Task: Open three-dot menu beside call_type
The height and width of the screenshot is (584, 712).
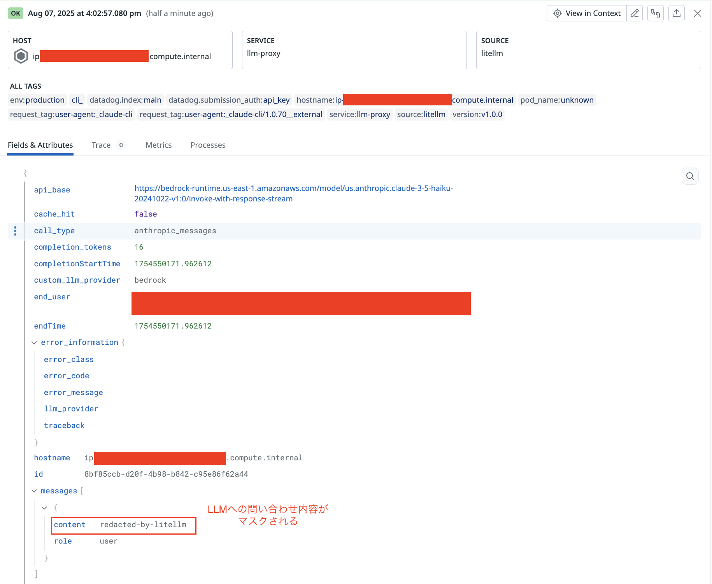Action: 15,231
